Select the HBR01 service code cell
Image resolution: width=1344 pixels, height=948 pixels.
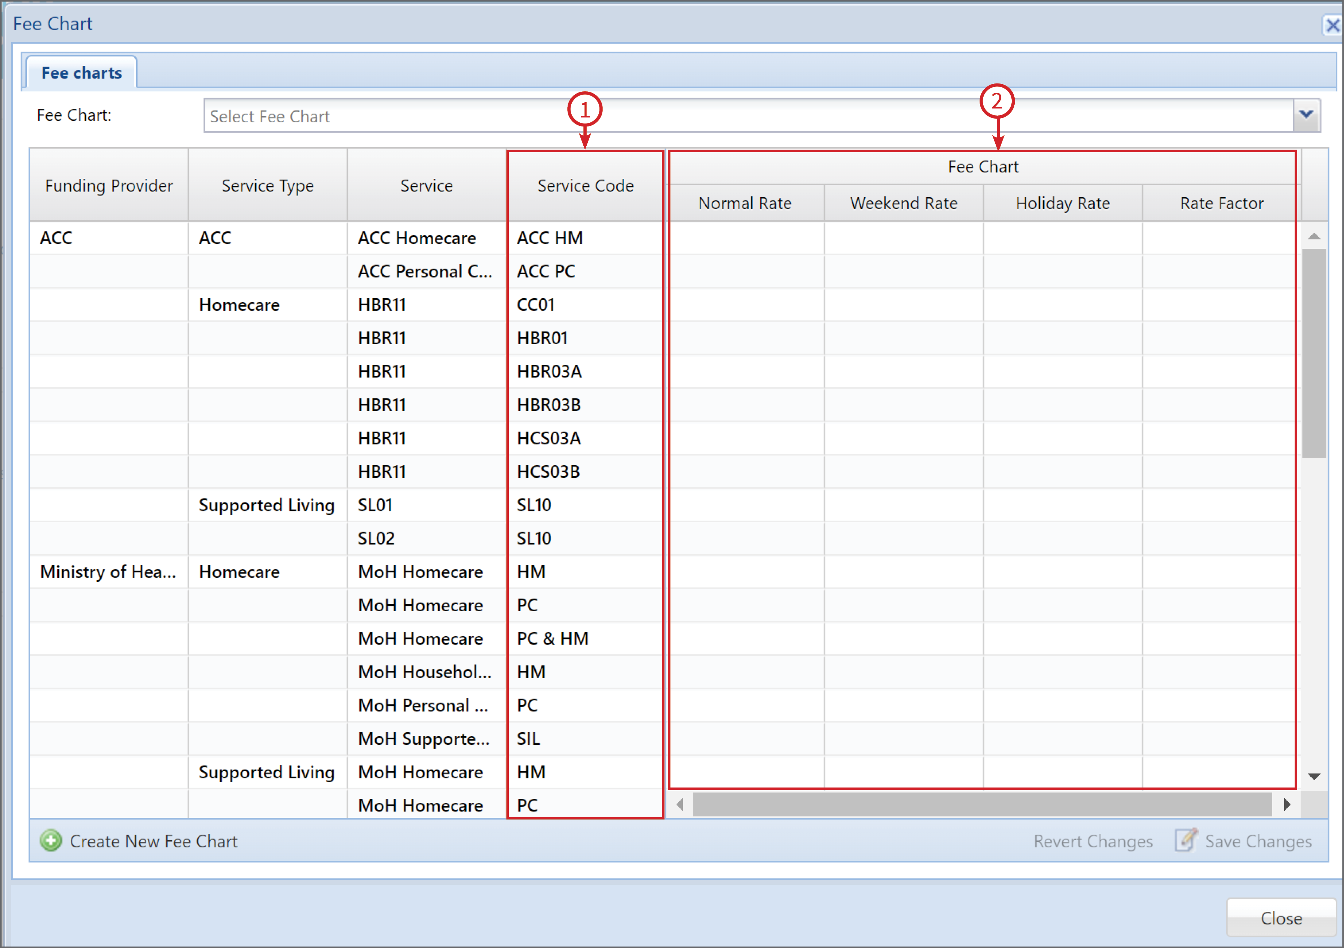(x=585, y=338)
